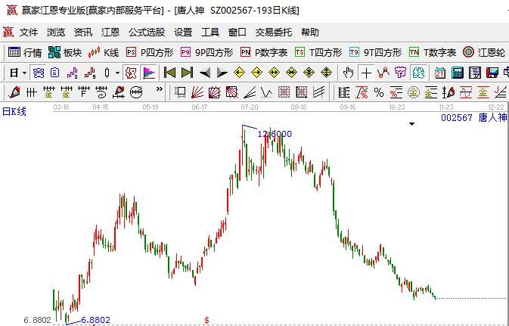This screenshot has width=509, height=326.
Task: Open the 帮助 menu
Action: pyautogui.click(x=310, y=32)
